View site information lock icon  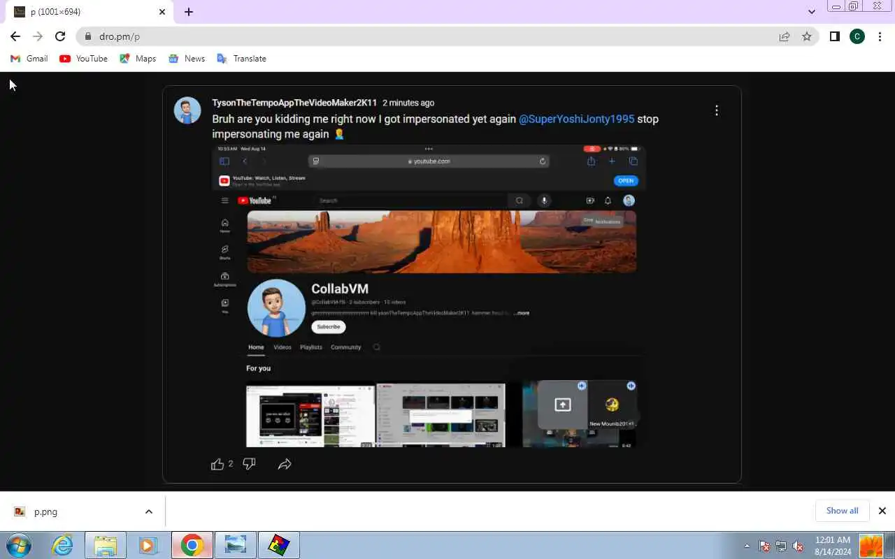[x=88, y=36]
